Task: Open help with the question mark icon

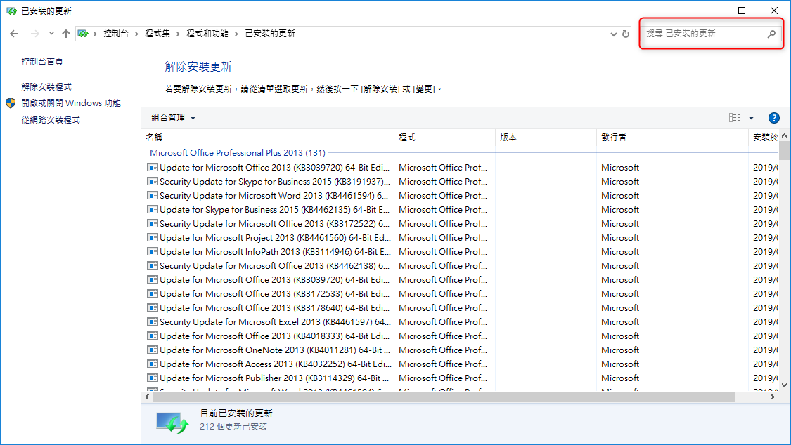Action: tap(773, 118)
